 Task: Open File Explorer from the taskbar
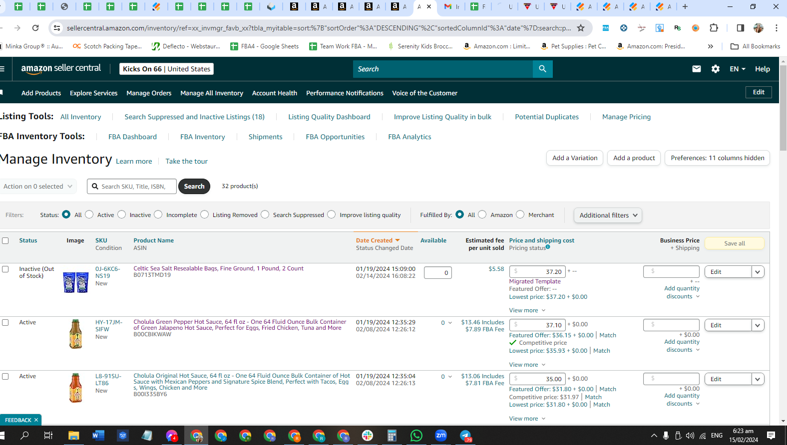[73, 436]
